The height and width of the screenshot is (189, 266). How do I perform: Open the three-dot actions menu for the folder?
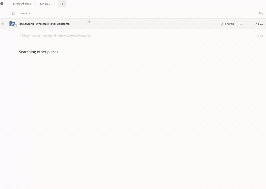tap(241, 24)
